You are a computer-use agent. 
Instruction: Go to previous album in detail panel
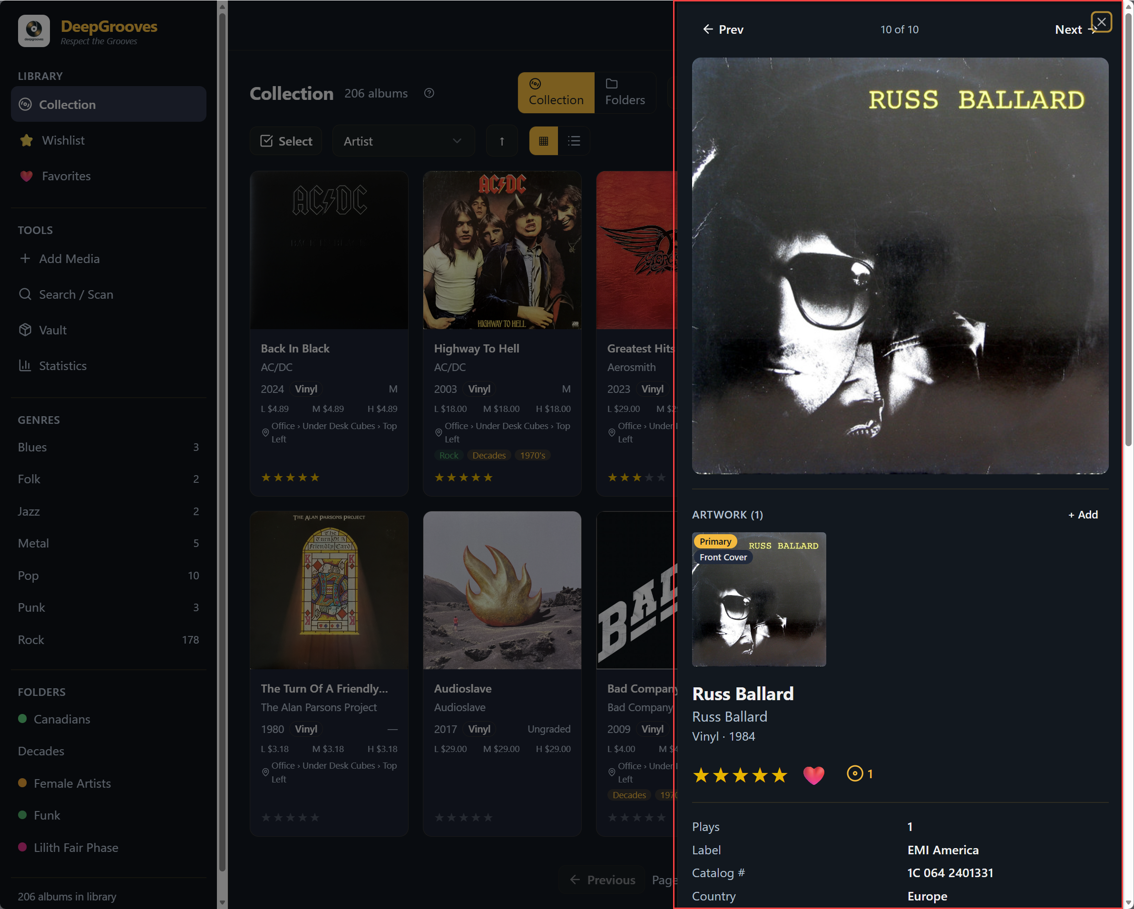pos(723,29)
